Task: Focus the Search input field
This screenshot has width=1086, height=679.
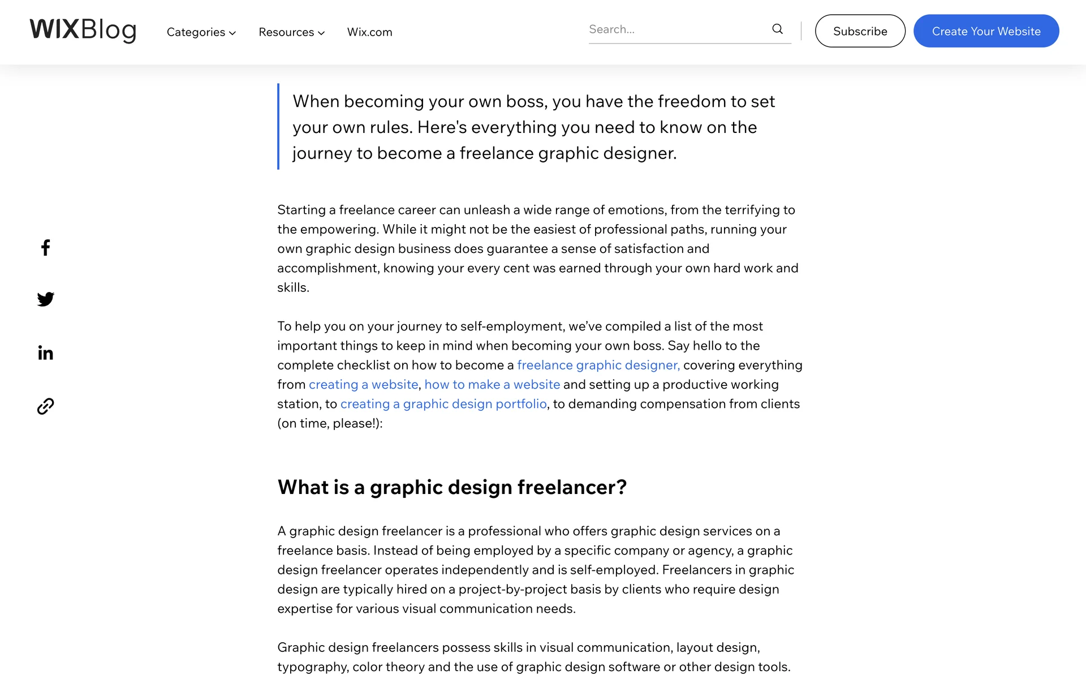Action: (x=676, y=29)
